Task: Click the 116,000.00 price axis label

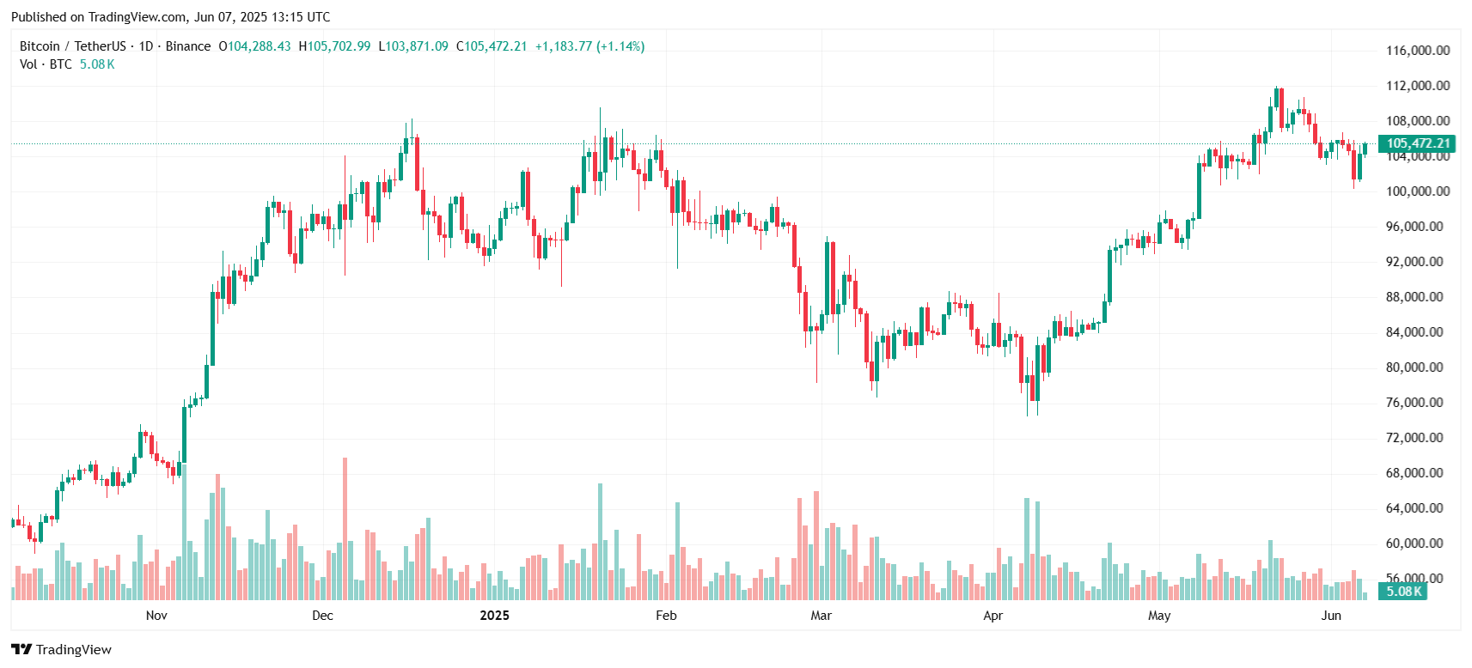Action: 1418,51
